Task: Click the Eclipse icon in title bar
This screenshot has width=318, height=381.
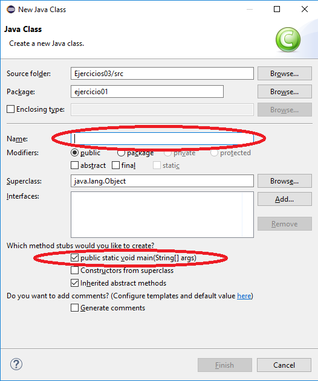Action: tap(11, 10)
